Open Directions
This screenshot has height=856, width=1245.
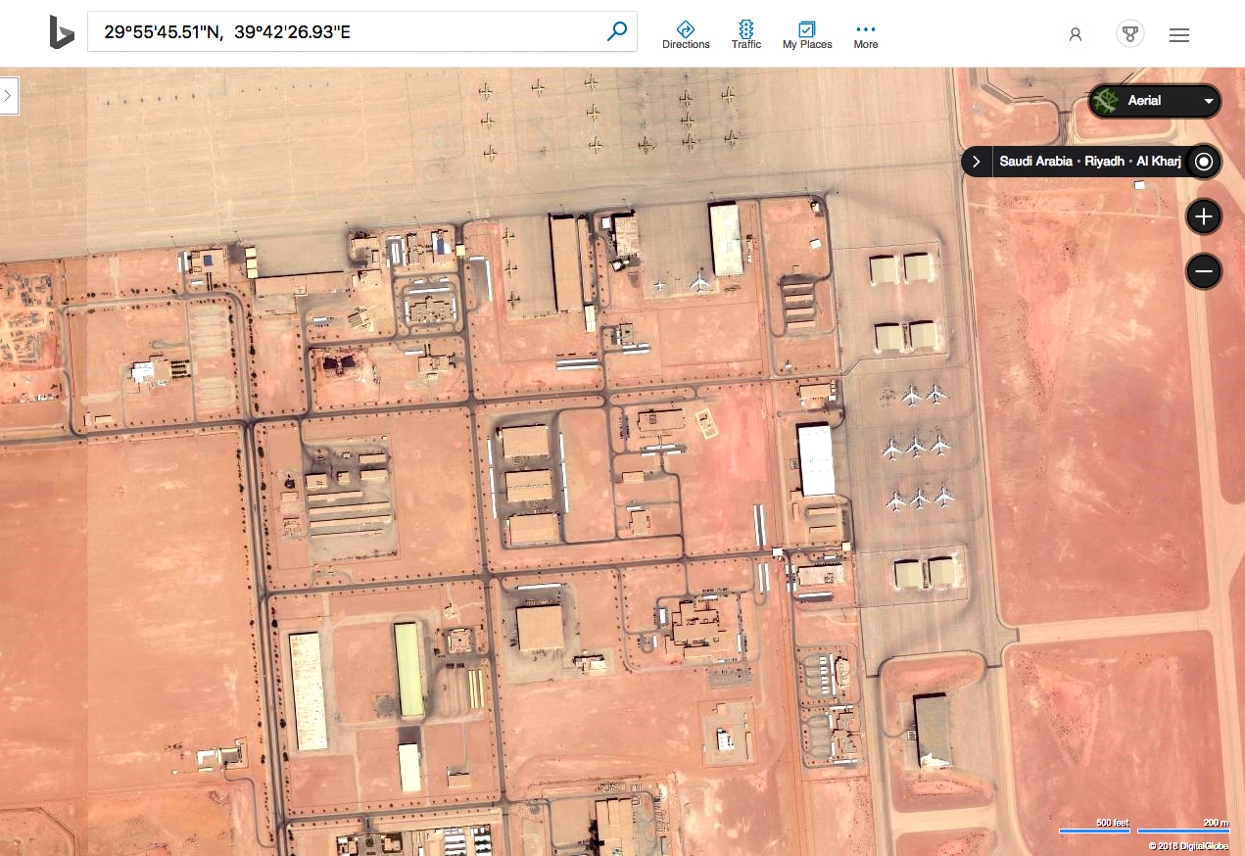686,35
